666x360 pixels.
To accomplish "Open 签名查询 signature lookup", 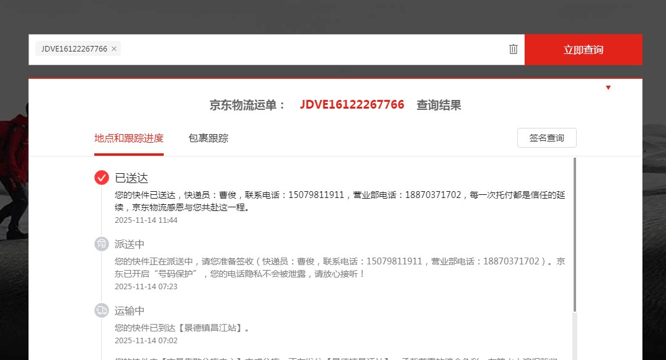I will click(x=546, y=138).
